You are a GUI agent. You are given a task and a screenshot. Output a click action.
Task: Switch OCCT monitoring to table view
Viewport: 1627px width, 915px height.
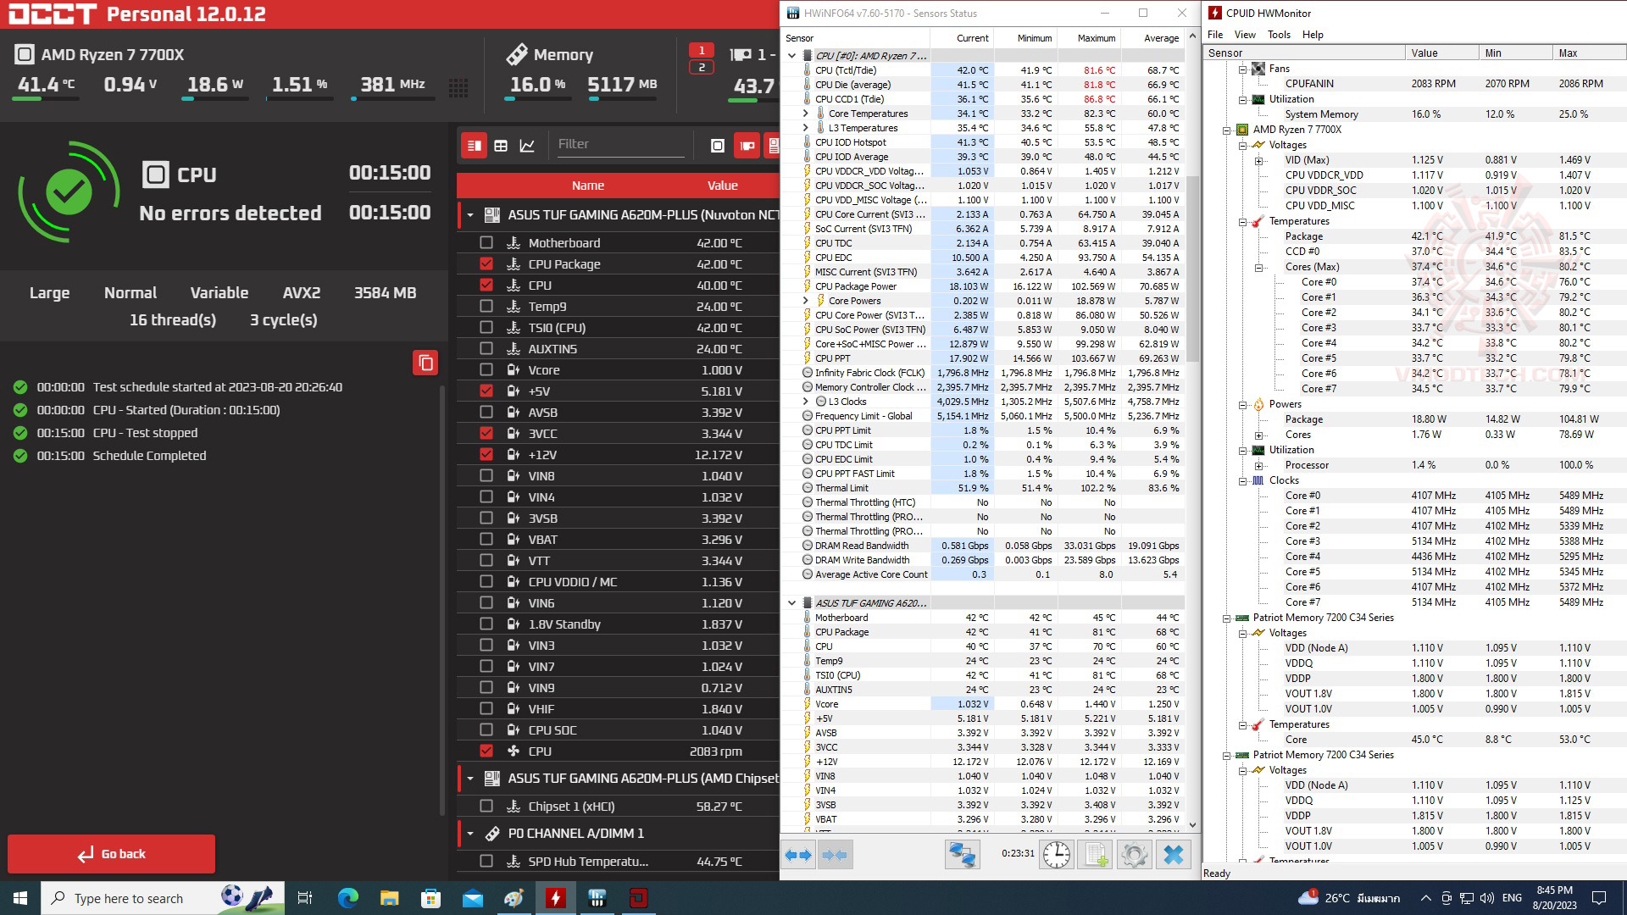(x=501, y=146)
